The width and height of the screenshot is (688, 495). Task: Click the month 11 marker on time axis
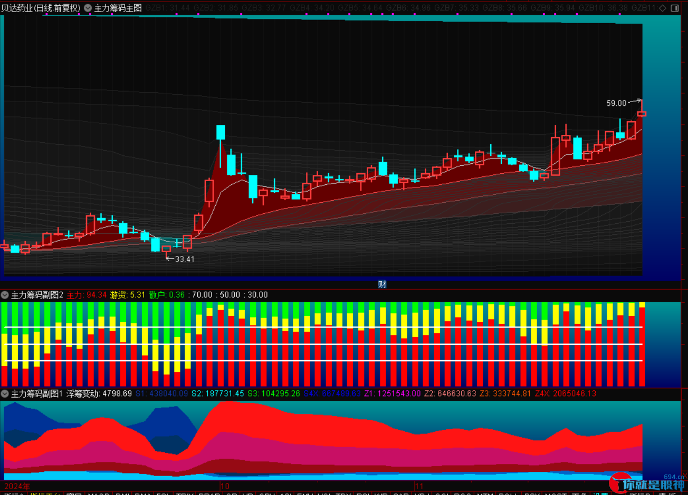tap(419, 486)
